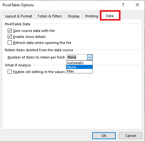Switch to the Printing tab

click(92, 16)
